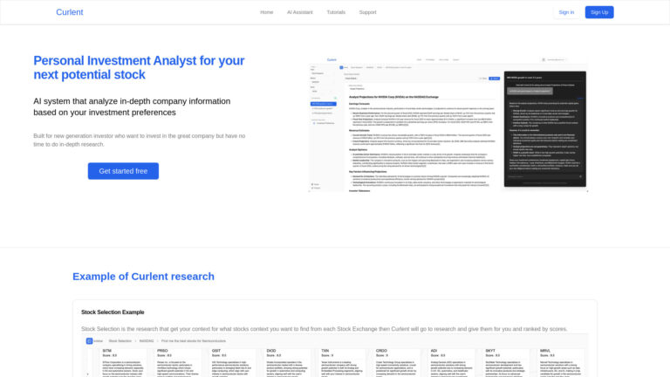Screen dimensions: 670x377
Task: Click the Sign in button
Action: coord(566,12)
